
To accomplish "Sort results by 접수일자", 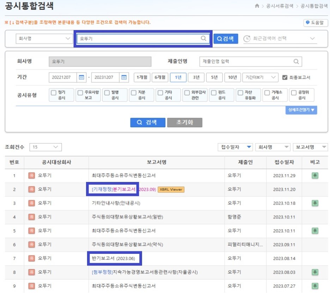I will tap(236, 147).
